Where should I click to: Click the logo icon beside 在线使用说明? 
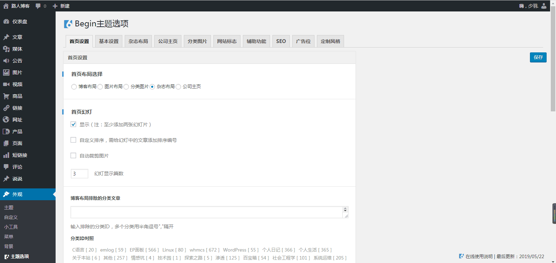point(461,256)
